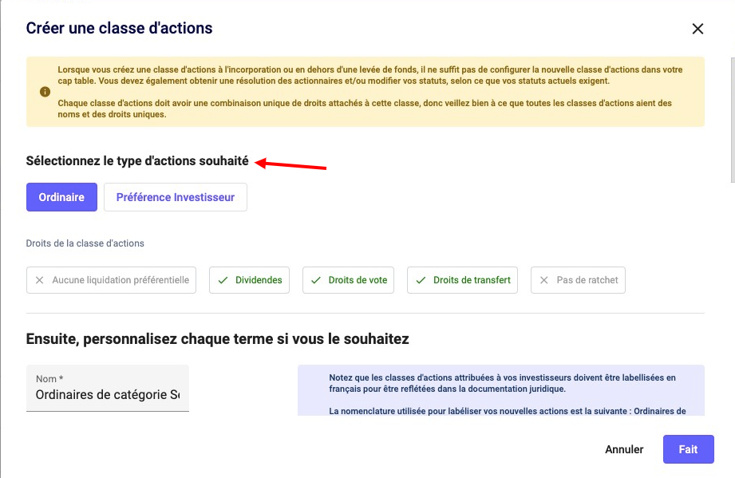Choose Préférence Investisseur share type
This screenshot has width=735, height=478.
175,197
